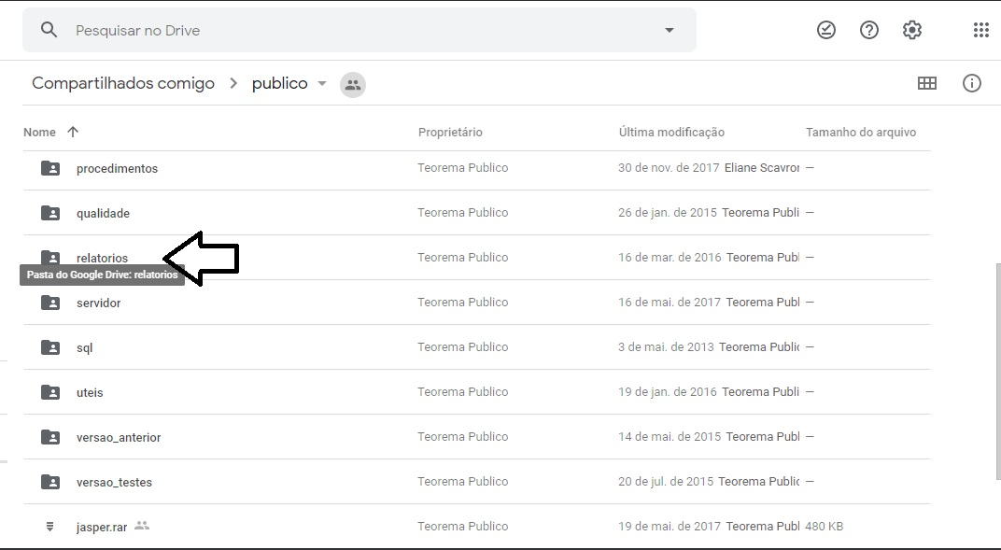Select the versao_testes folder icon
This screenshot has width=1001, height=550.
(x=50, y=482)
